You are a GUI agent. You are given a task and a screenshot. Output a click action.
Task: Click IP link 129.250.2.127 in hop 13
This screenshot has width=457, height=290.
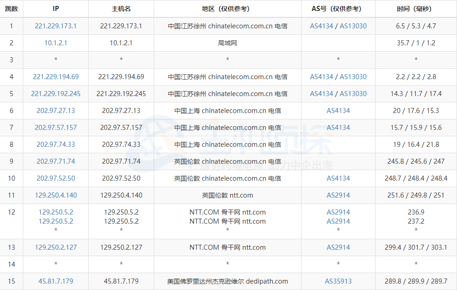pos(55,247)
